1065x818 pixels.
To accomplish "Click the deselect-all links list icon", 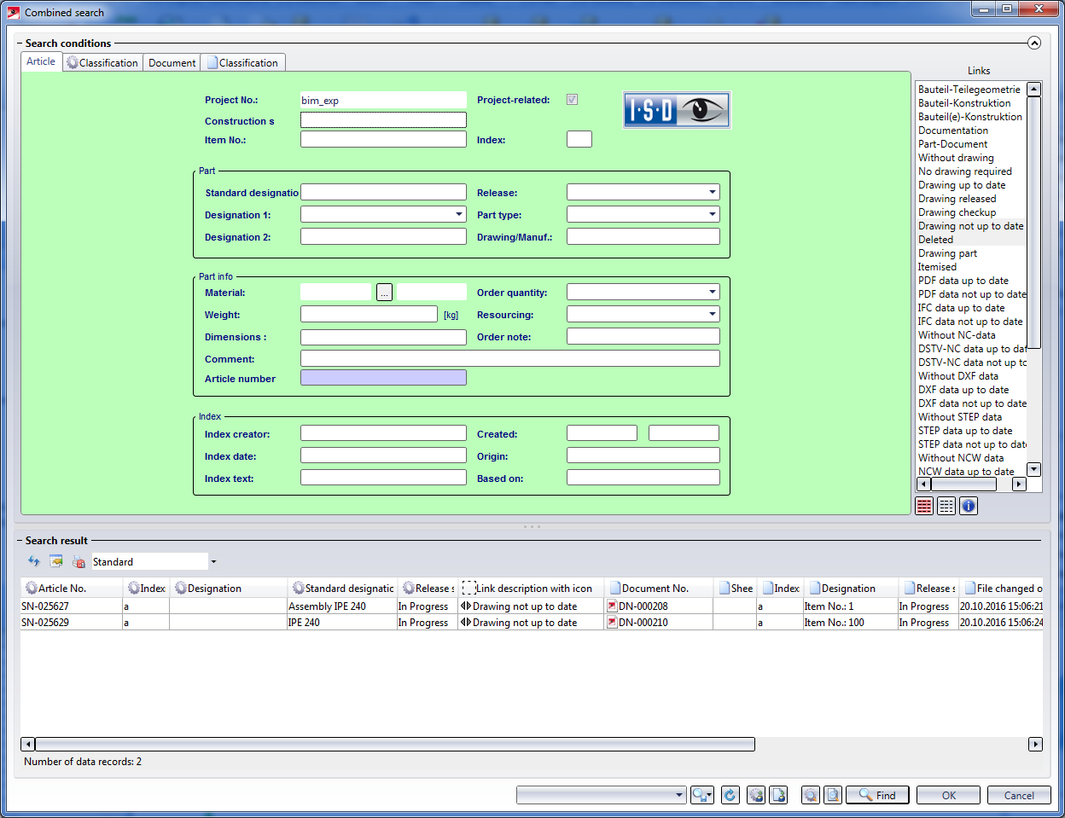I will pyautogui.click(x=946, y=506).
